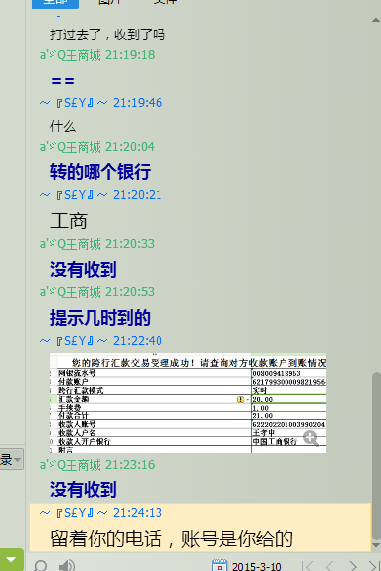Click sender line S£Y 21:24:13
The image size is (381, 571).
[x=101, y=513]
